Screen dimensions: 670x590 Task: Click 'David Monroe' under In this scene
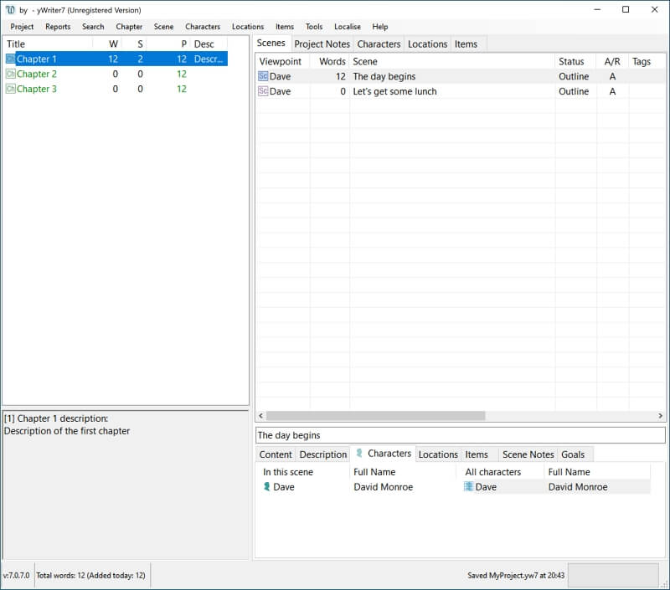point(384,487)
